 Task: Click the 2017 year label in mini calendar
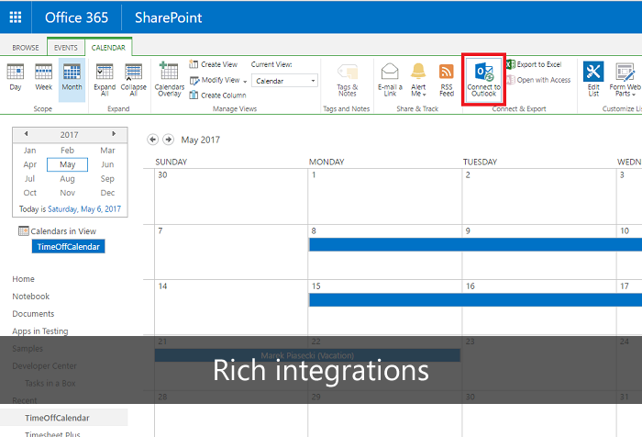tap(69, 134)
